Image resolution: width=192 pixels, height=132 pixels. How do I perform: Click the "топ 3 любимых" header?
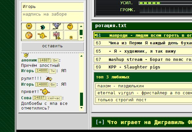[143, 77]
